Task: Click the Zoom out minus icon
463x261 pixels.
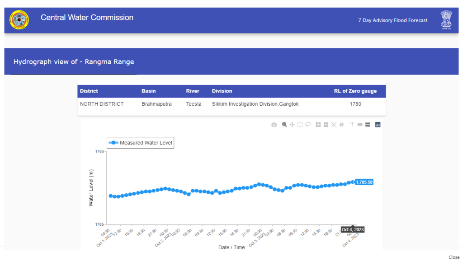Action: pos(326,125)
